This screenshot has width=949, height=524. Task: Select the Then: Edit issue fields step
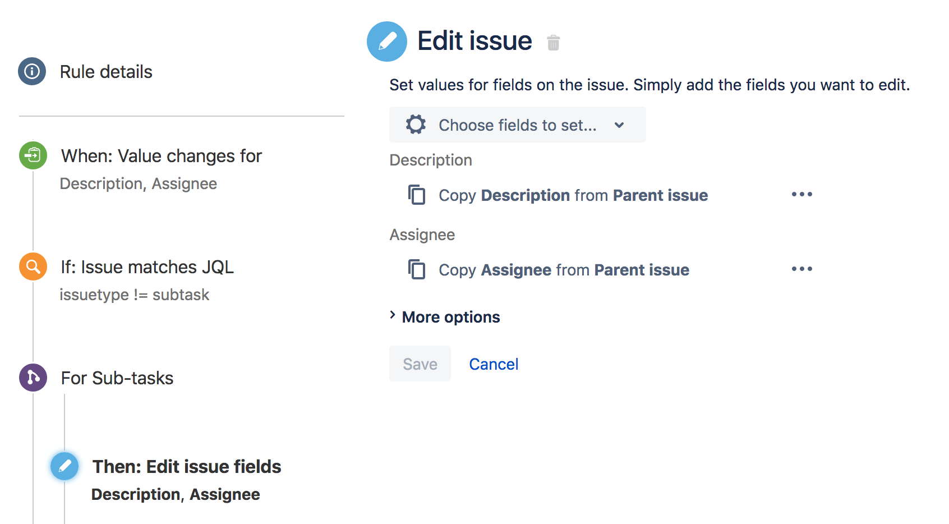coord(186,466)
